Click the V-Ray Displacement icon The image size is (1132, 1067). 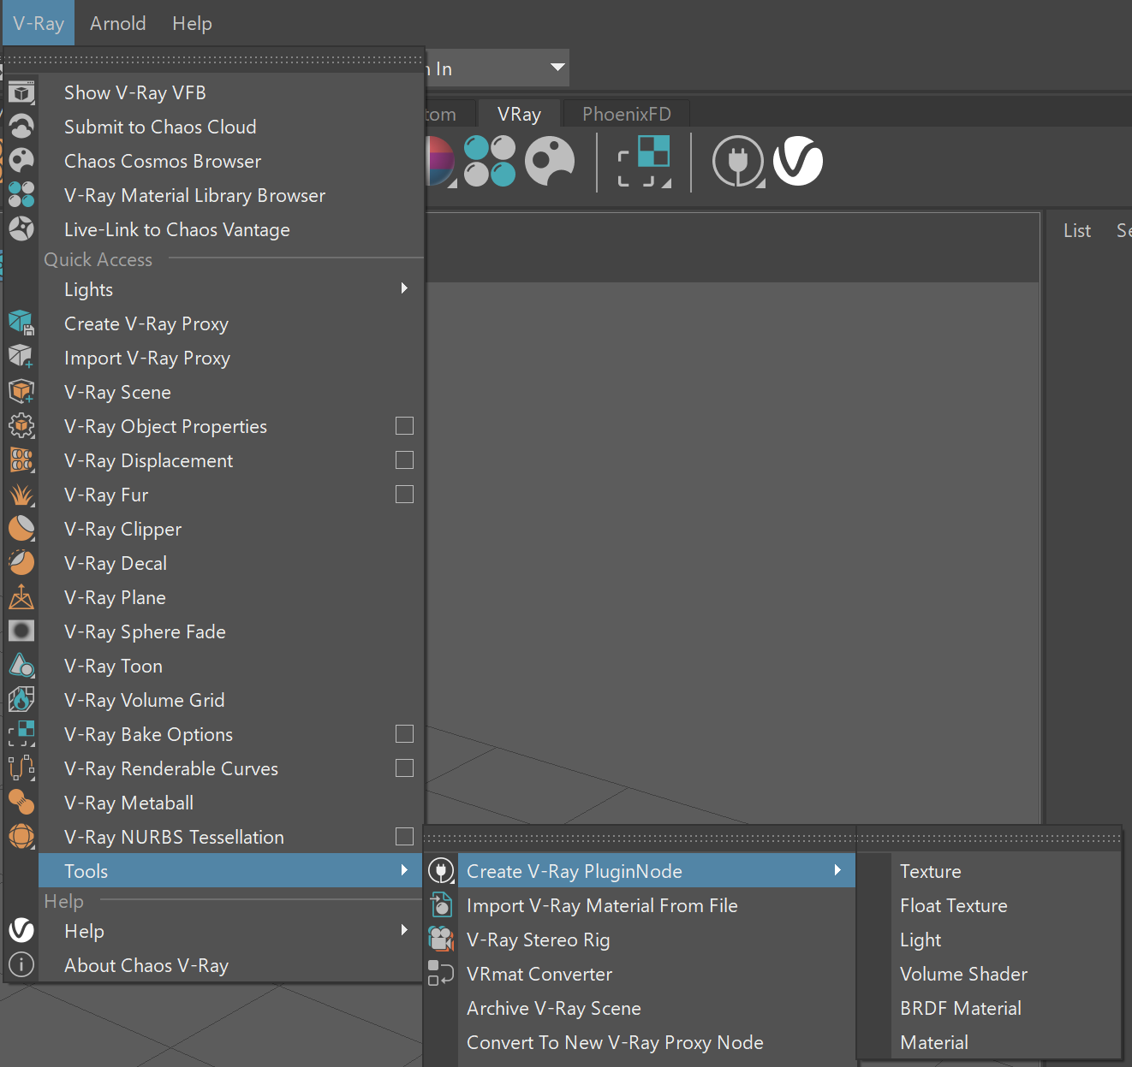(21, 460)
